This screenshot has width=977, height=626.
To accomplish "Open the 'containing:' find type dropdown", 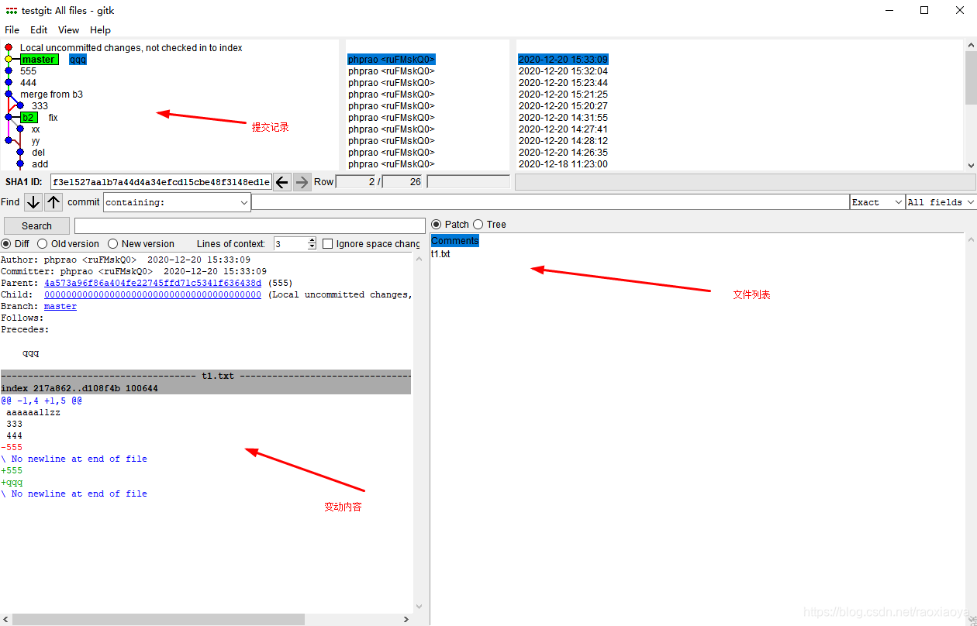I will 177,202.
